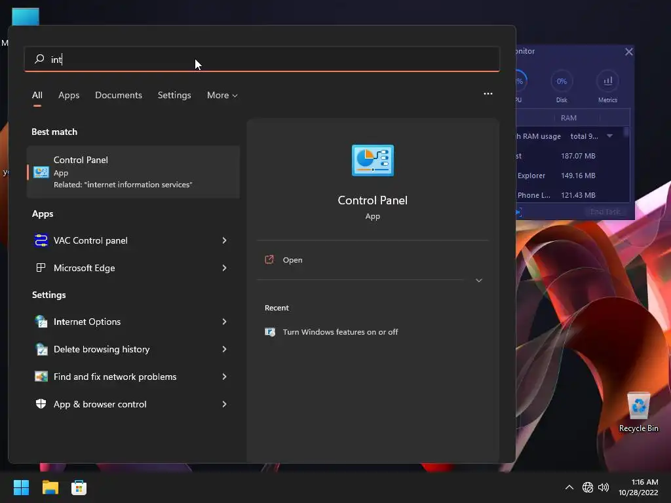Select Control Panel best match result
Image resolution: width=671 pixels, height=503 pixels.
(133, 172)
